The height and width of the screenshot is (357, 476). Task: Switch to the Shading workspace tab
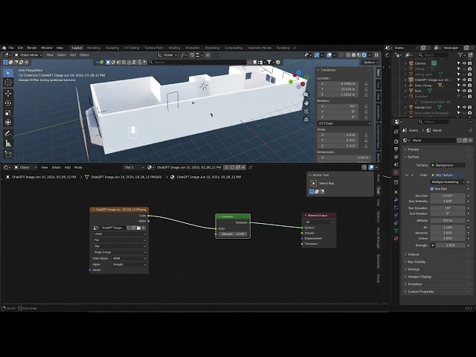click(x=174, y=48)
